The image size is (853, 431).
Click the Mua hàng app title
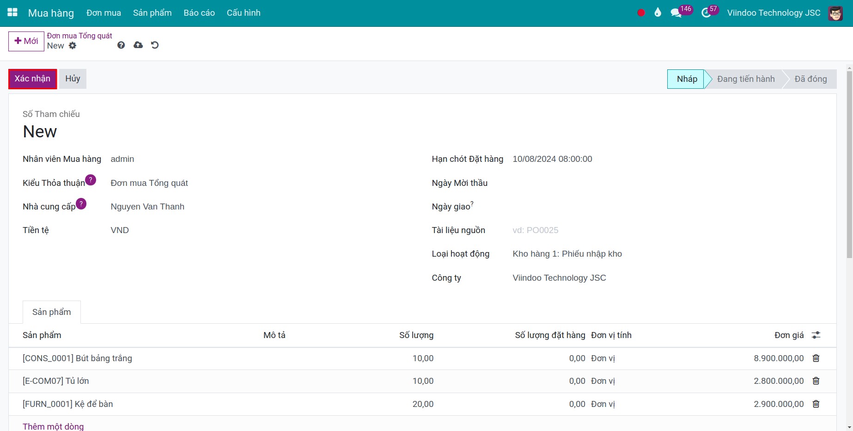click(x=51, y=13)
